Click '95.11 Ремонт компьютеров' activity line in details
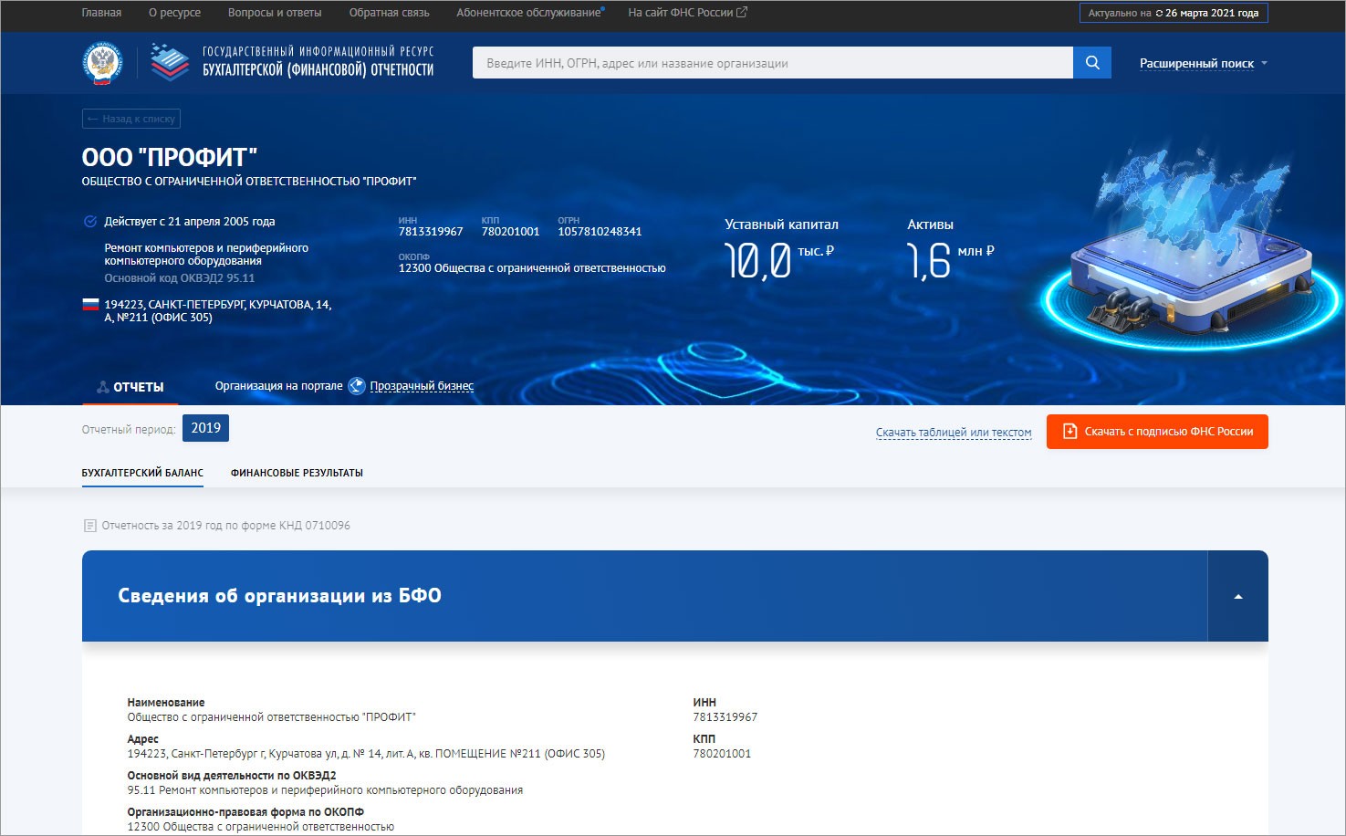This screenshot has height=836, width=1346. 325,790
